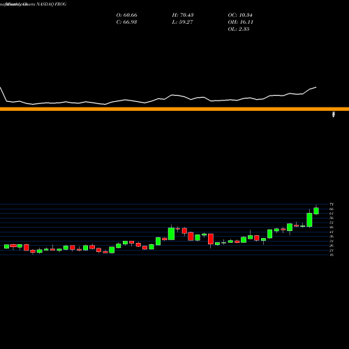Select the 41 price axis label
Image resolution: width=349 pixels, height=349 pixels.
pos(332,232)
